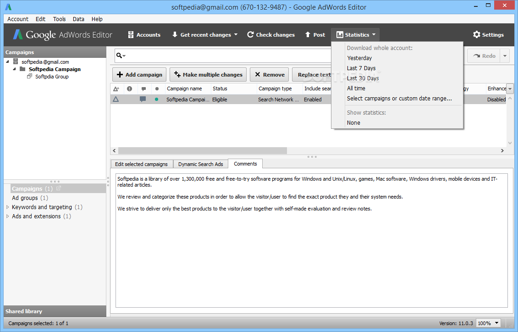Click the triangle icon in Softpedia row
The width and height of the screenshot is (518, 332).
[x=116, y=99]
